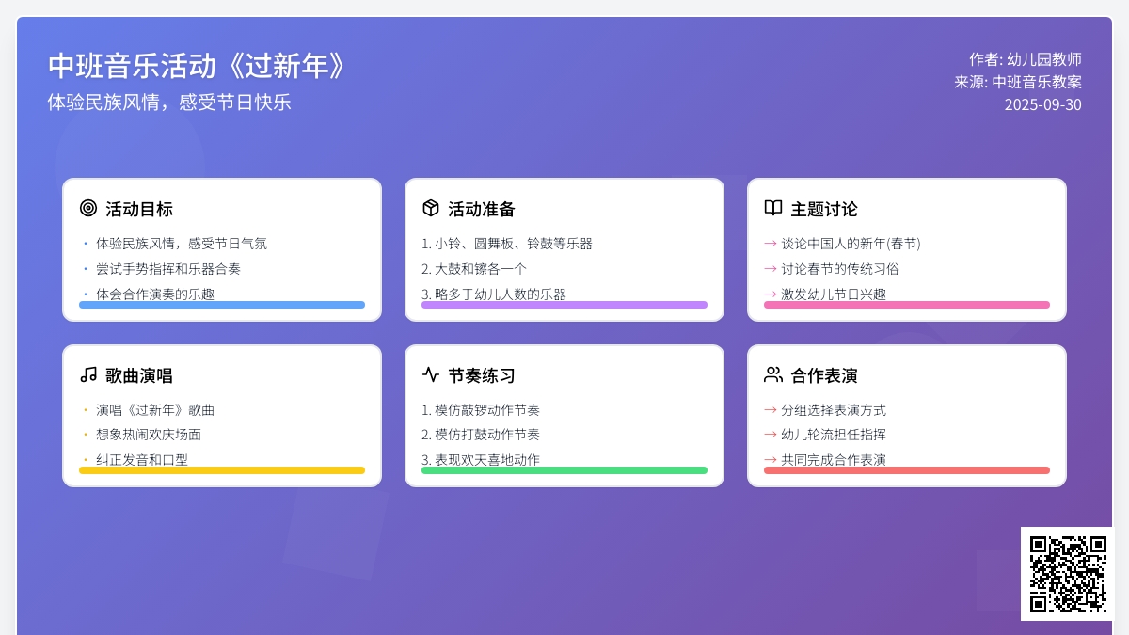This screenshot has height=635, width=1129.
Task: Select the item 尝试手势指挥和乐器合奏
Action: [x=168, y=269]
